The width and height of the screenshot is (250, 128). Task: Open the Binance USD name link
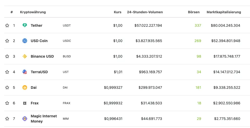pos(42,56)
